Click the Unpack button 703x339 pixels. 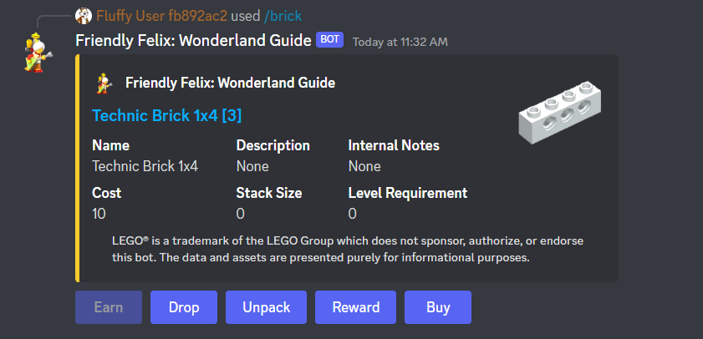(x=266, y=307)
